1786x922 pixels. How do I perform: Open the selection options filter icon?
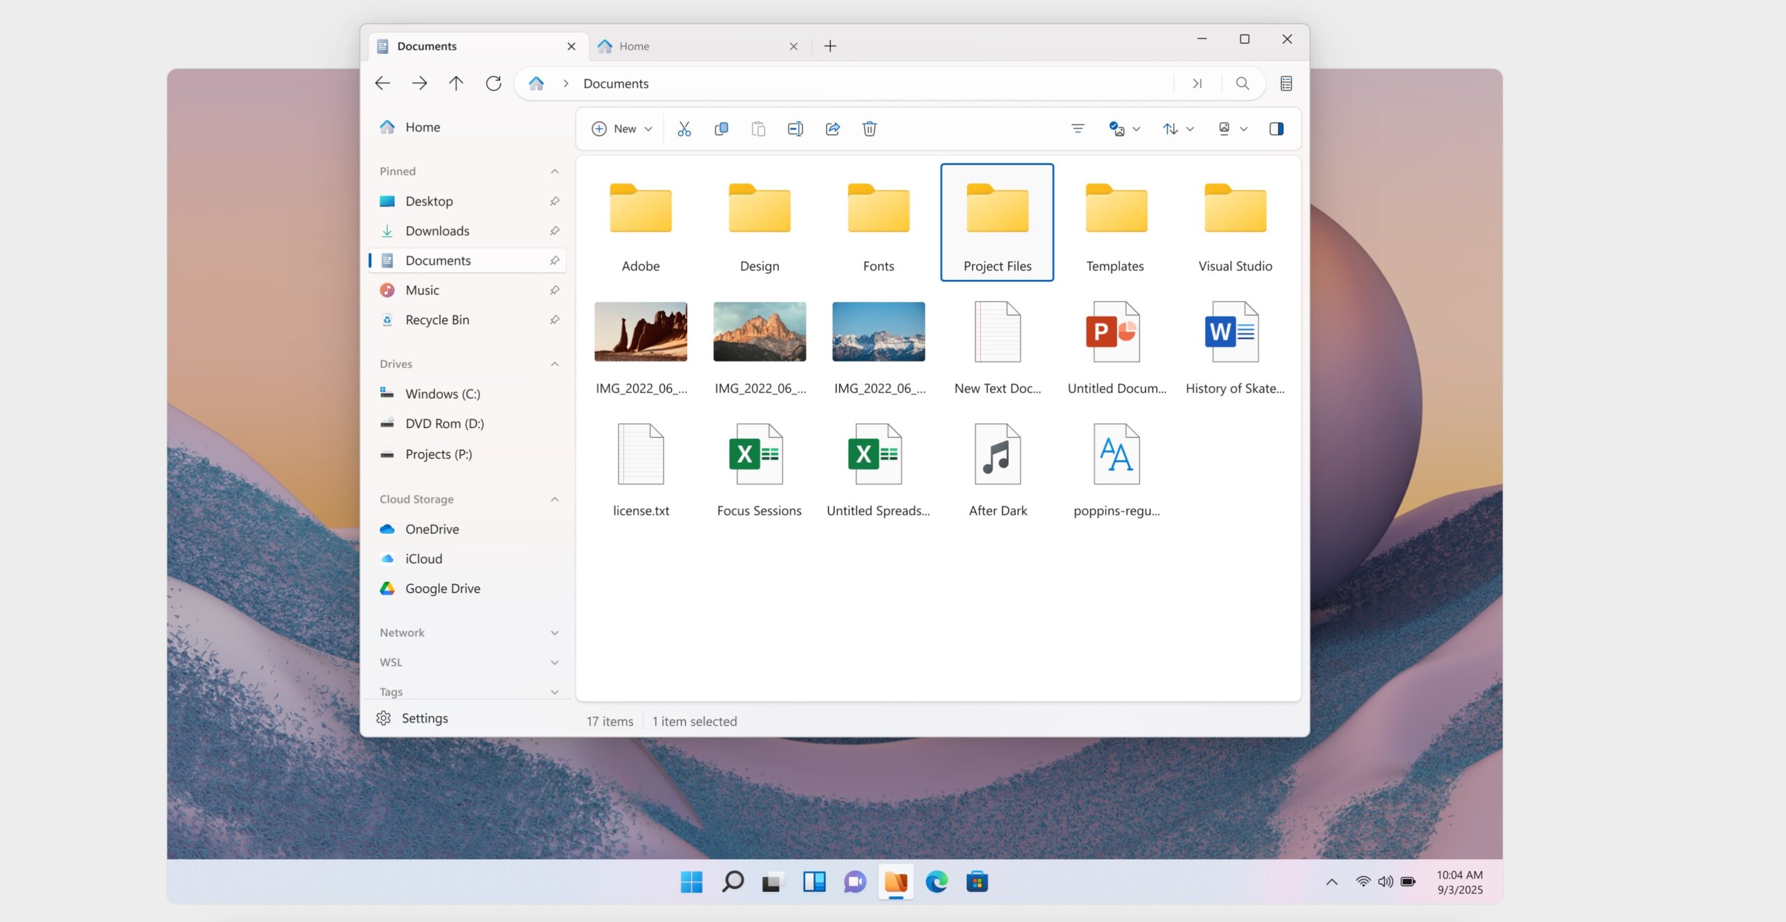[x=1077, y=128]
